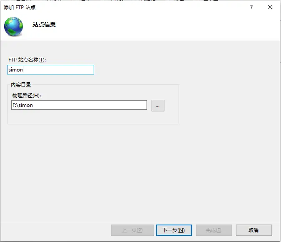Click the 站点信息 heading text
The image size is (281, 242).
(x=44, y=25)
